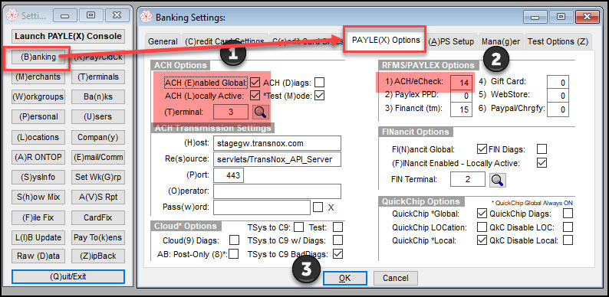Toggle (F)INancit Enabled Locally Active checkbox
Viewport: 609px width, 297px height.
pos(542,163)
